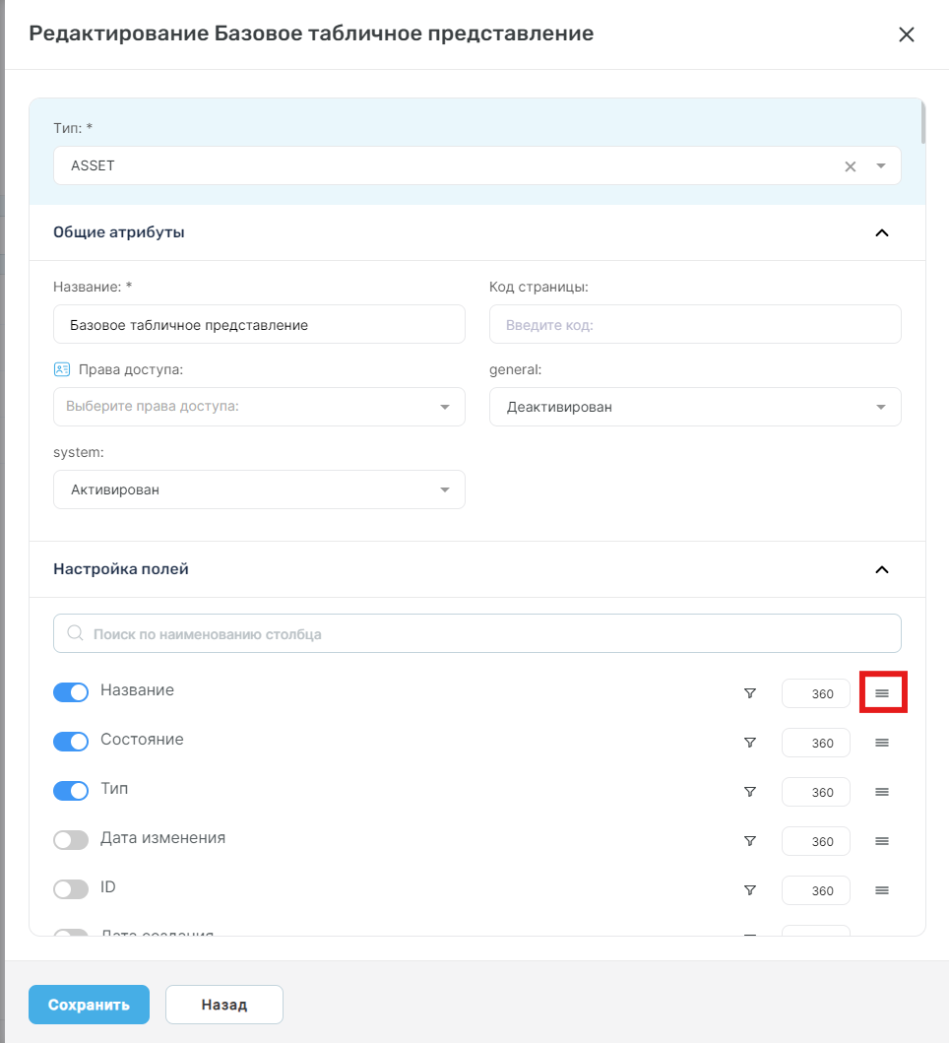
Task: Click the Назад button
Action: pos(224,1005)
